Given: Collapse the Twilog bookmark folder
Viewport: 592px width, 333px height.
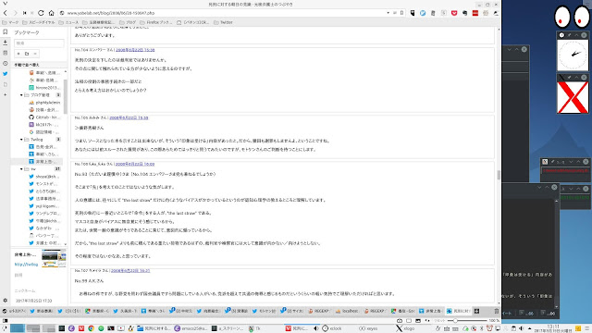Looking at the screenshot, I should point(21,140).
